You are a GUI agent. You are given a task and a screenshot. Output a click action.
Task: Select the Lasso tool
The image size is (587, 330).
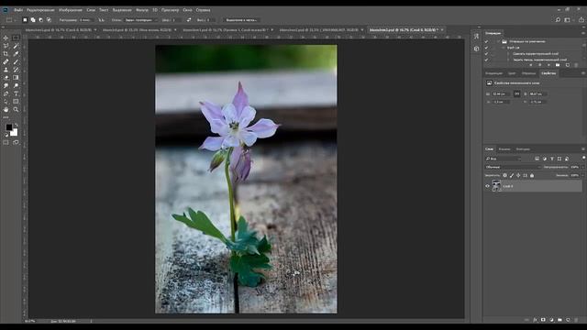(6, 46)
